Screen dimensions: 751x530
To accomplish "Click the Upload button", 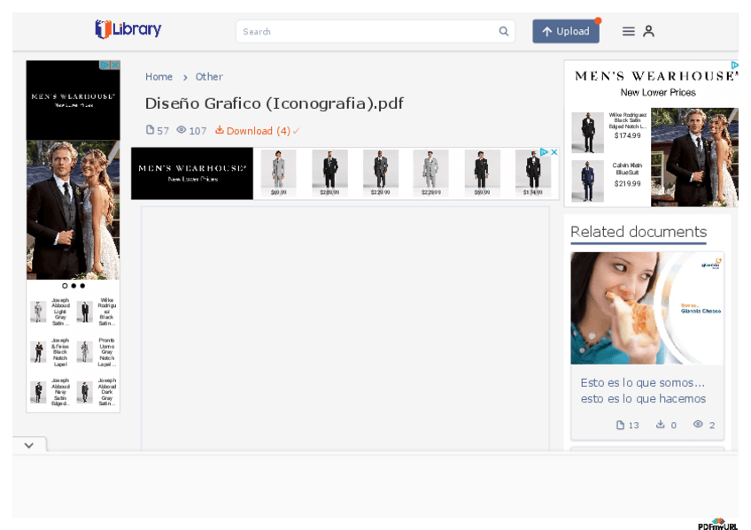I will click(566, 32).
